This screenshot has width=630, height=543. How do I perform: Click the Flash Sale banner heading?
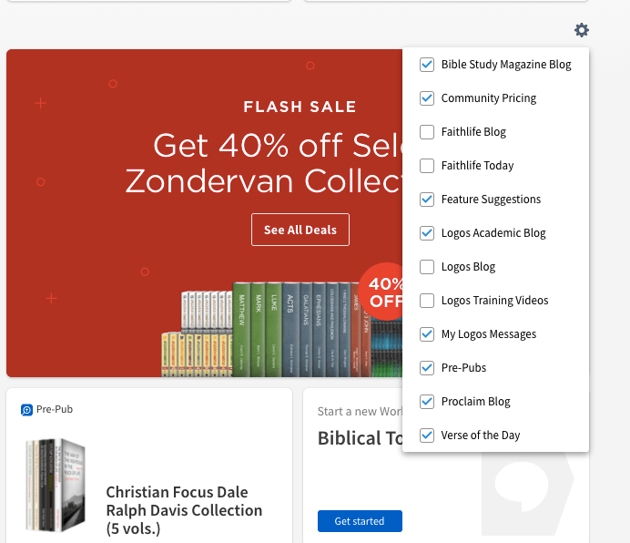coord(300,108)
